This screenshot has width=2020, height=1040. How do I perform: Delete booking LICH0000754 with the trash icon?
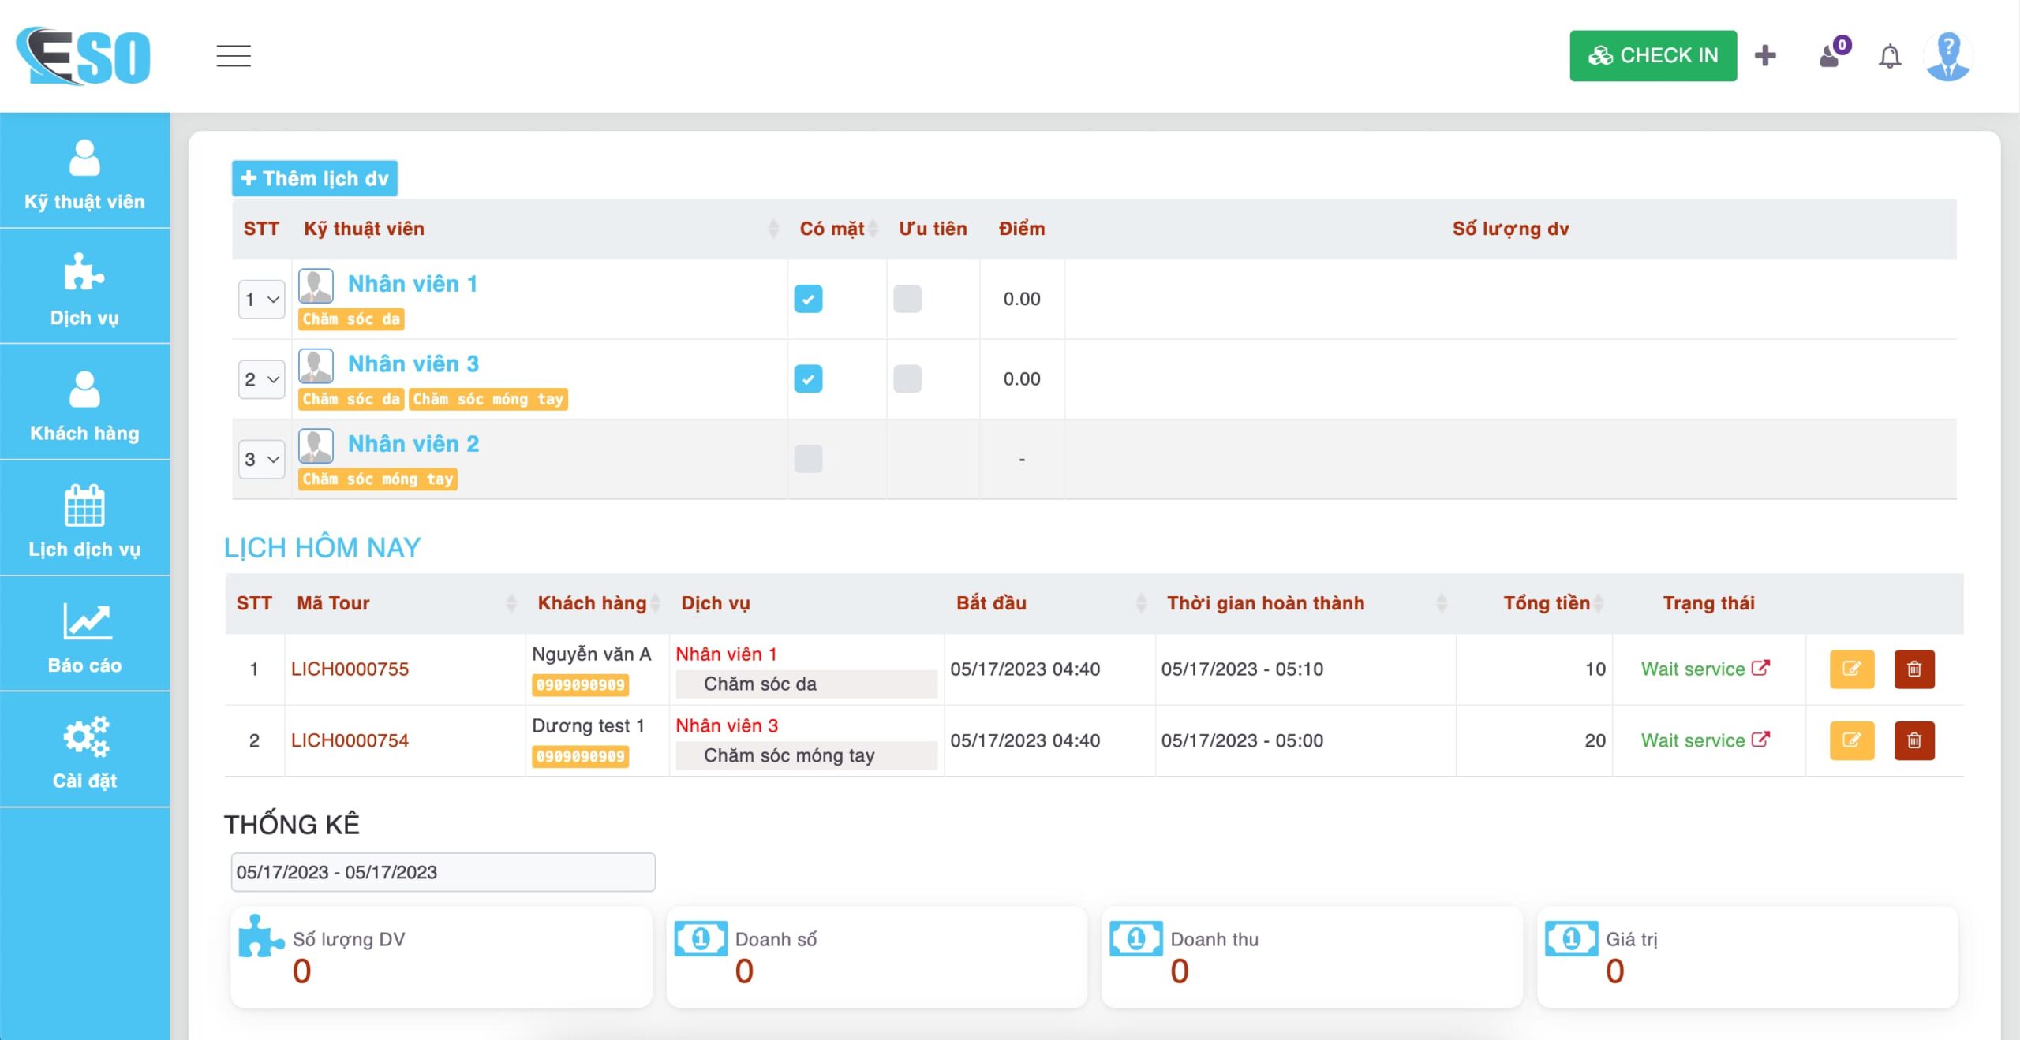click(x=1913, y=740)
